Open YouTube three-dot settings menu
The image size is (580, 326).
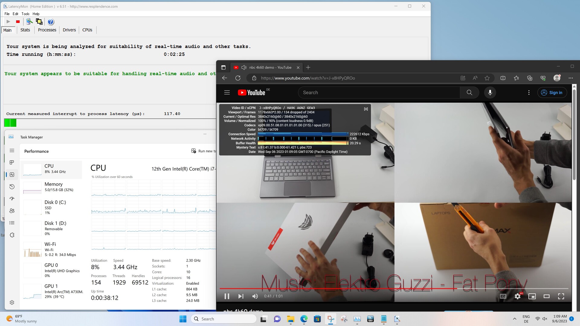[x=529, y=93]
